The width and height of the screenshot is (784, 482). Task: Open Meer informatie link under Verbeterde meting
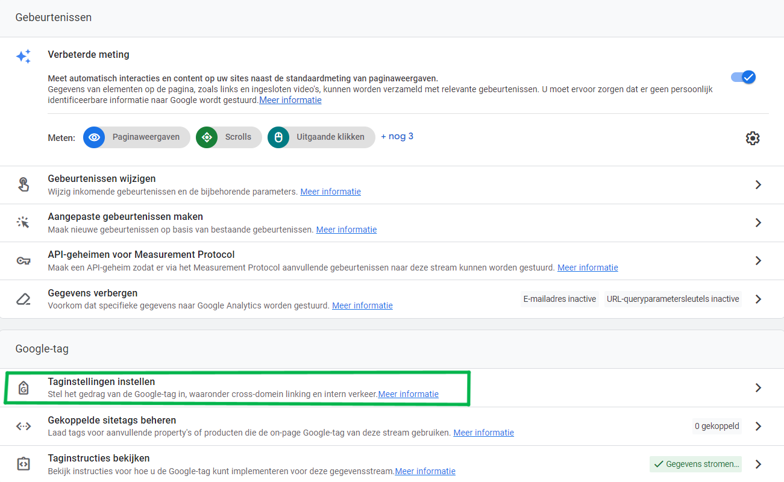tap(290, 100)
